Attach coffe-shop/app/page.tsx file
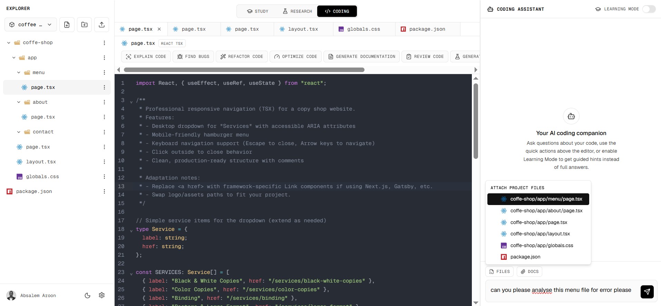The width and height of the screenshot is (661, 306). 538,222
